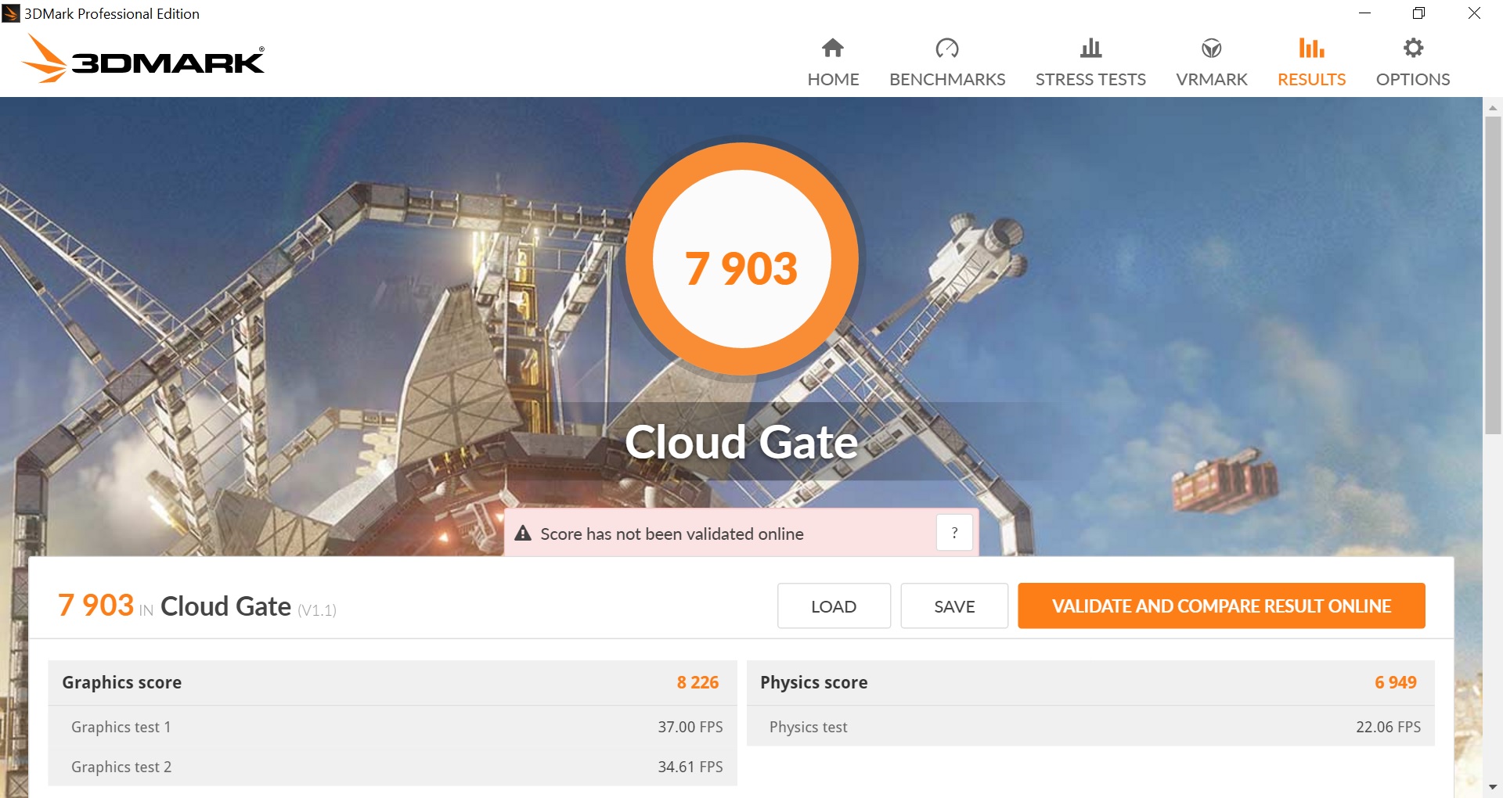Screen dimensions: 1503x798
Task: Click the Graphics score heading
Action: (122, 683)
